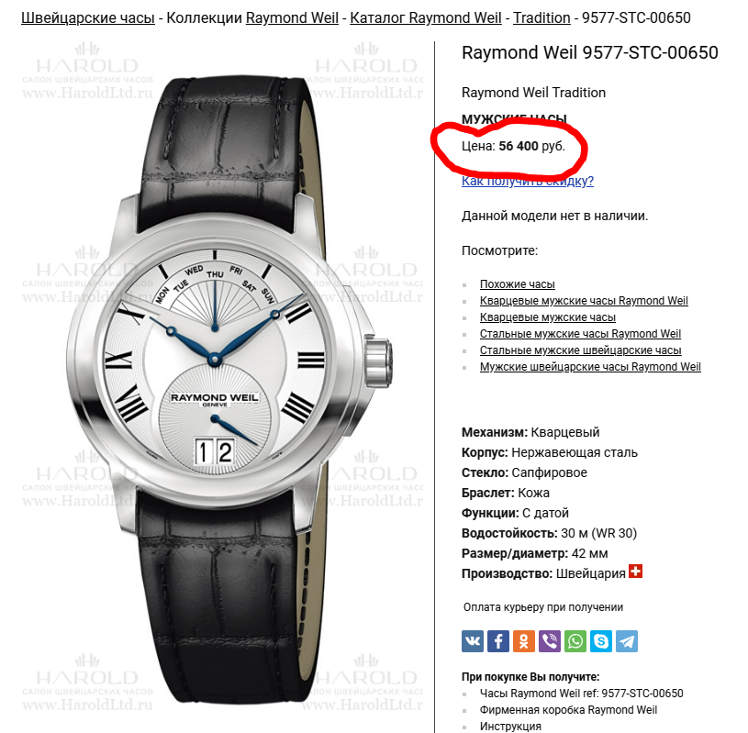Open Кварцевые мужские часы Raymond Weil link
Viewport: 748px width, 733px height.
tap(584, 301)
